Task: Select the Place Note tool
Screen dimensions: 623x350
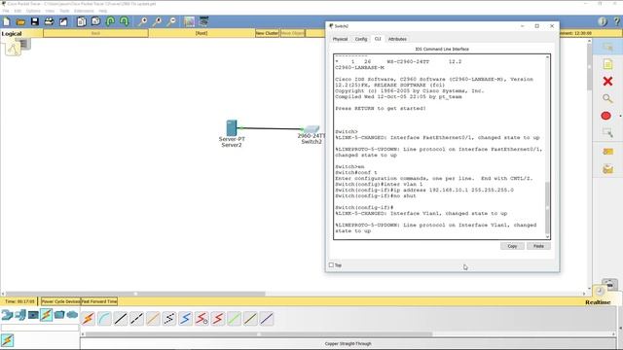Action: (x=607, y=64)
